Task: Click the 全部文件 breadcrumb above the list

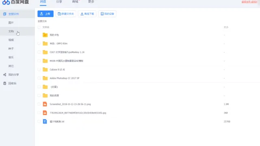Action: (42, 21)
